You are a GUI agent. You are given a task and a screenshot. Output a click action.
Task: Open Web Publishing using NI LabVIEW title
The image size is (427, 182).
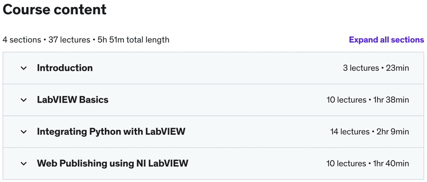(112, 164)
